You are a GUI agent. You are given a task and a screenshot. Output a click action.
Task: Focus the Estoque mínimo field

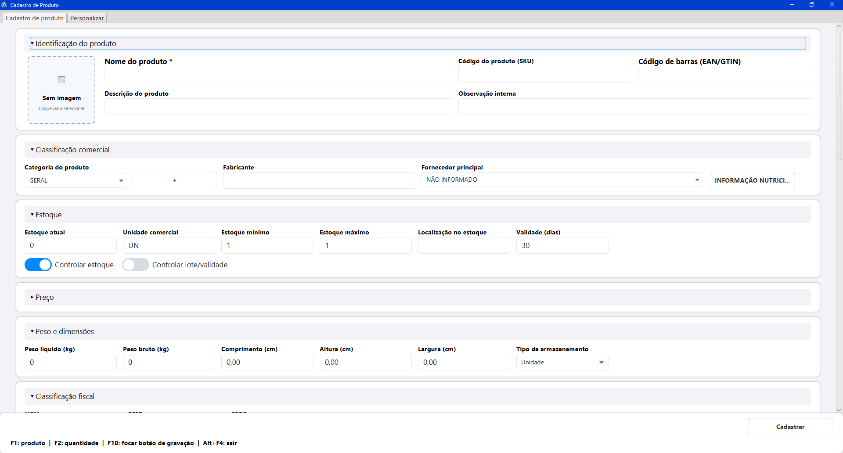click(267, 245)
